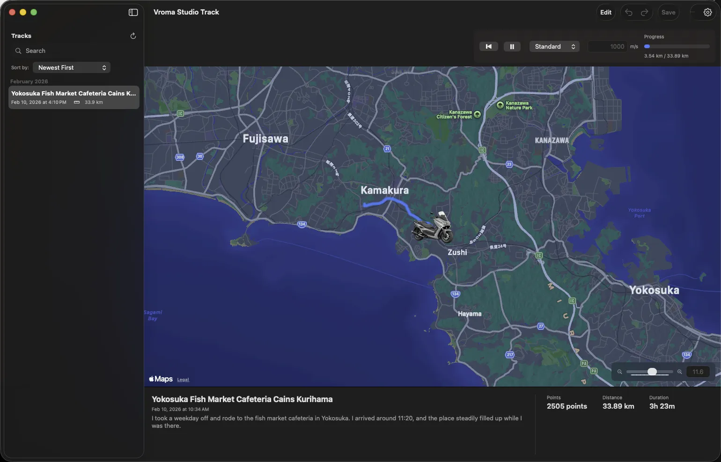Viewport: 721px width, 462px height.
Task: Click the speed input field showing 1000
Action: click(607, 47)
